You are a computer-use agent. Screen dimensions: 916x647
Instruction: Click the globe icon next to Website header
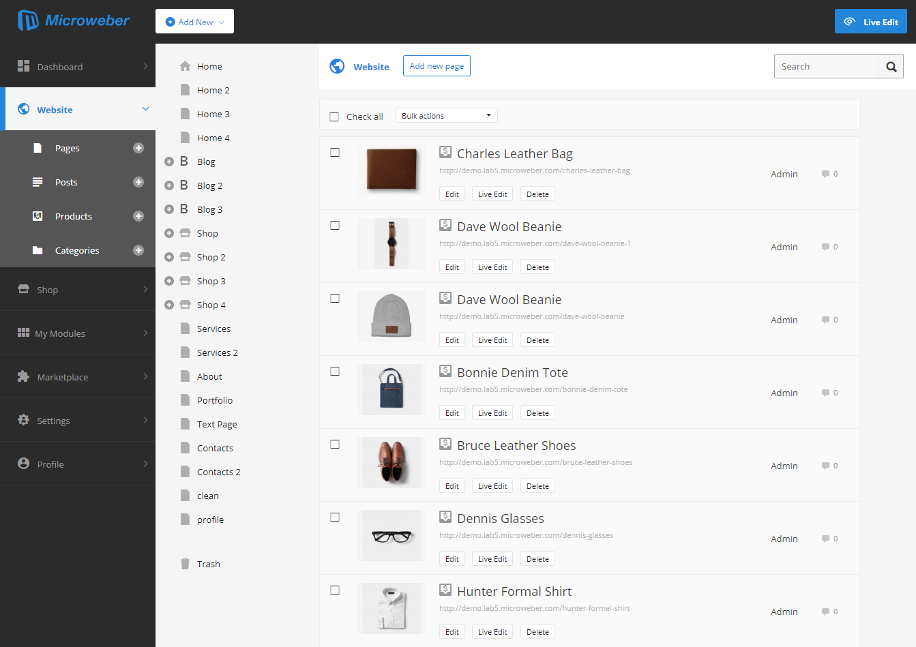click(x=337, y=66)
